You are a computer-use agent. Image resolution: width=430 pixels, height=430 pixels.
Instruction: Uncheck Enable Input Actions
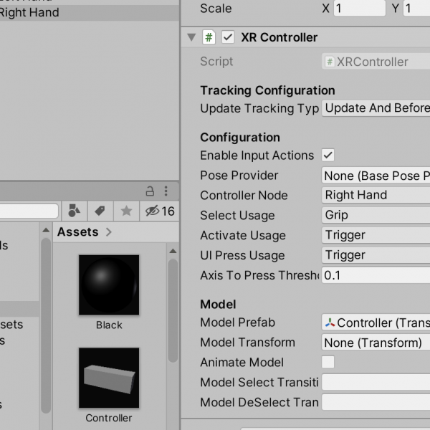(328, 156)
